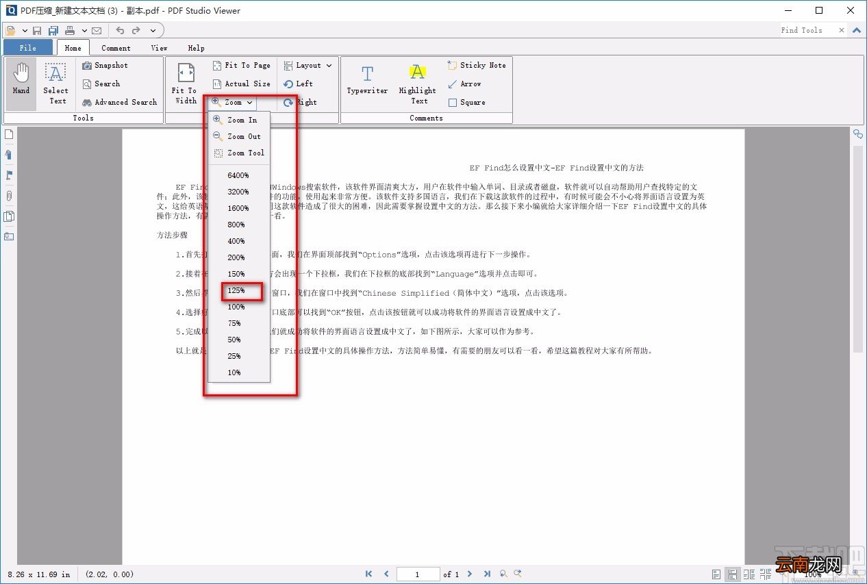
Task: Open the Pages panel in left sidebar
Action: (9, 134)
